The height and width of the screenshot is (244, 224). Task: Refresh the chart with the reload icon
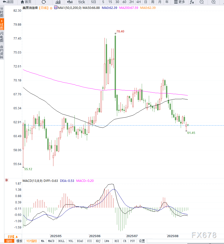point(44,2)
